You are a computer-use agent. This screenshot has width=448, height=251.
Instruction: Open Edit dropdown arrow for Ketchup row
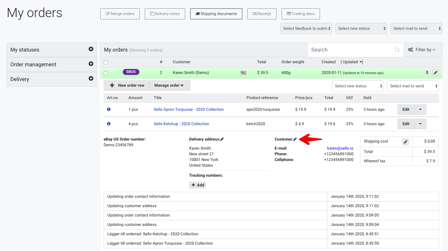[x=420, y=124]
